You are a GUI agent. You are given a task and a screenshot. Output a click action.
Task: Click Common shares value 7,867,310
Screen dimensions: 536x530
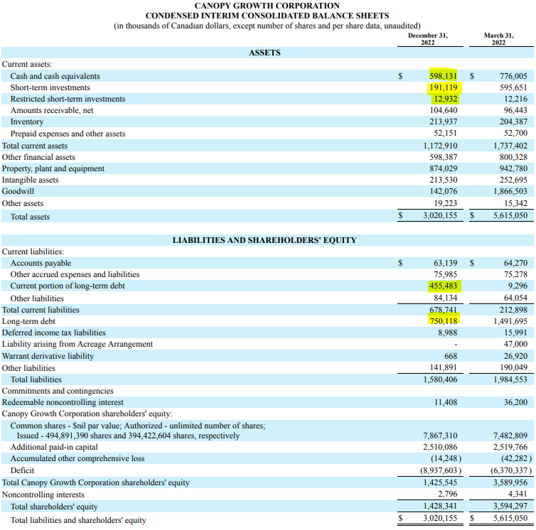point(440,436)
